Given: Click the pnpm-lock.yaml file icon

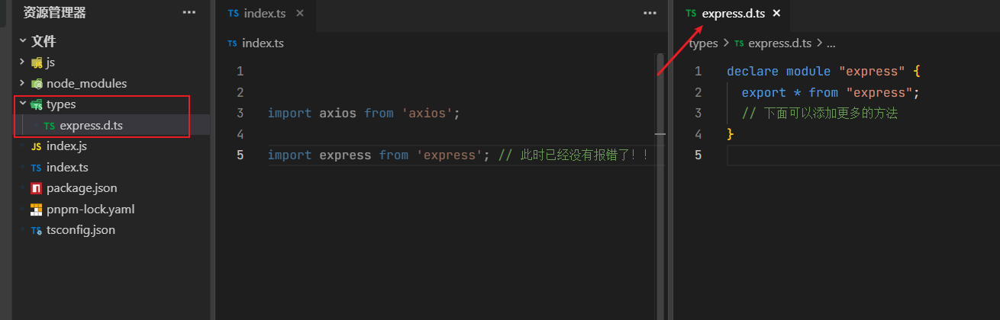Looking at the screenshot, I should click(x=36, y=210).
